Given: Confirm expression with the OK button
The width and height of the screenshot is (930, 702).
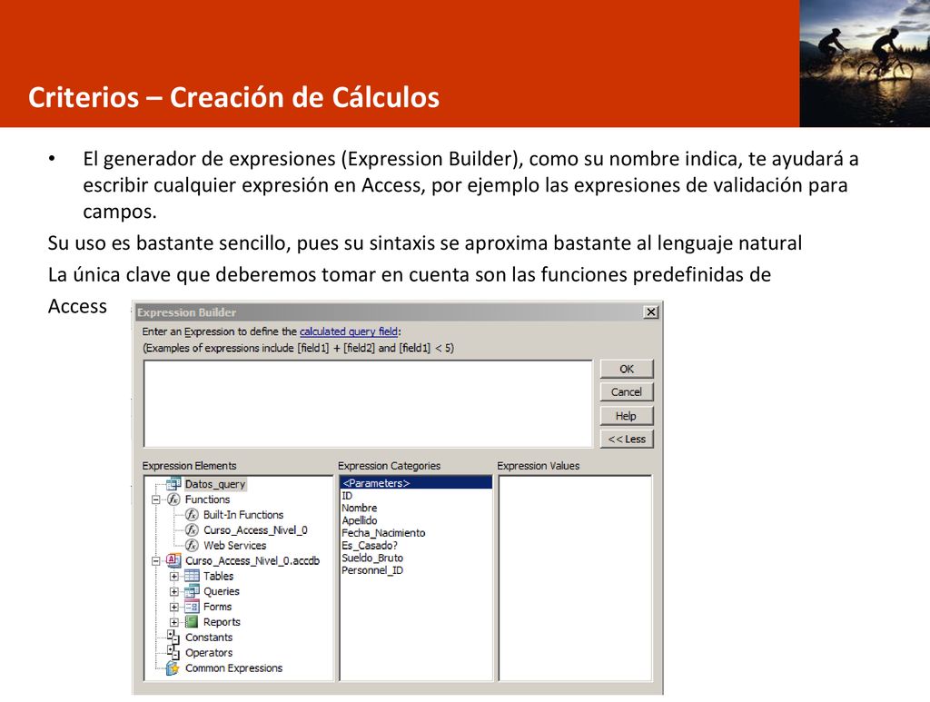Looking at the screenshot, I should [x=627, y=369].
